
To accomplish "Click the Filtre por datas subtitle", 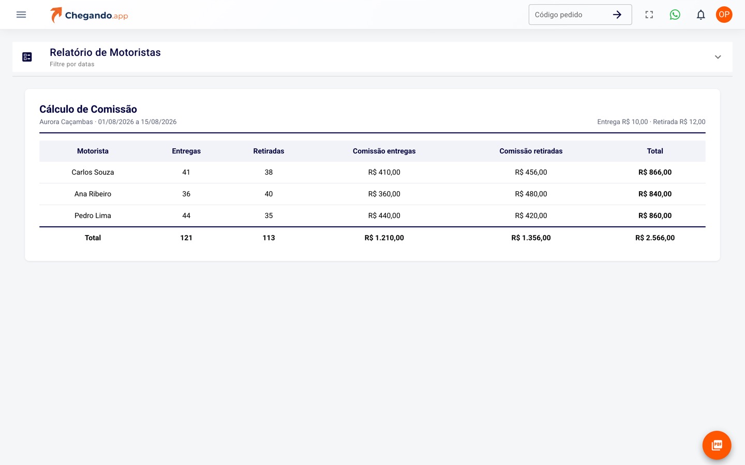I will (x=72, y=64).
